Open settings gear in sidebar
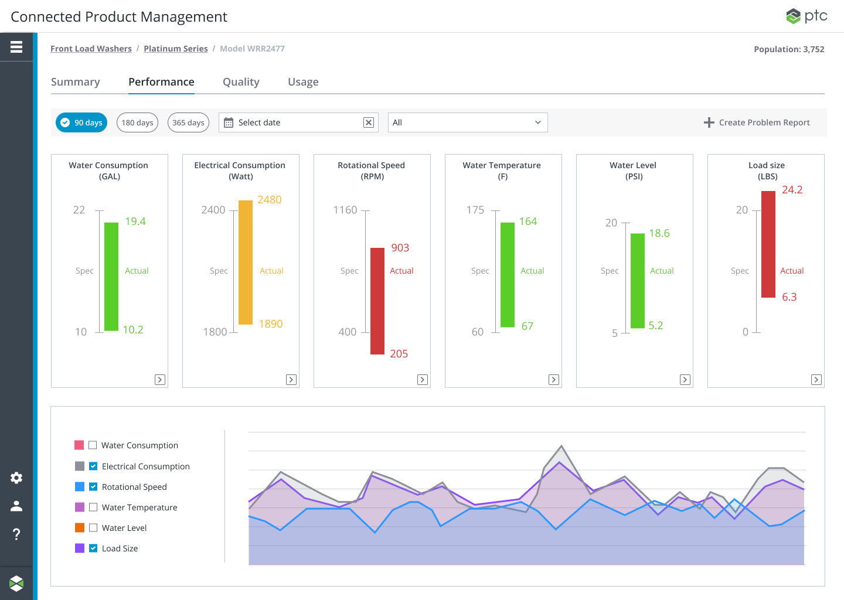844x600 pixels. (x=16, y=478)
